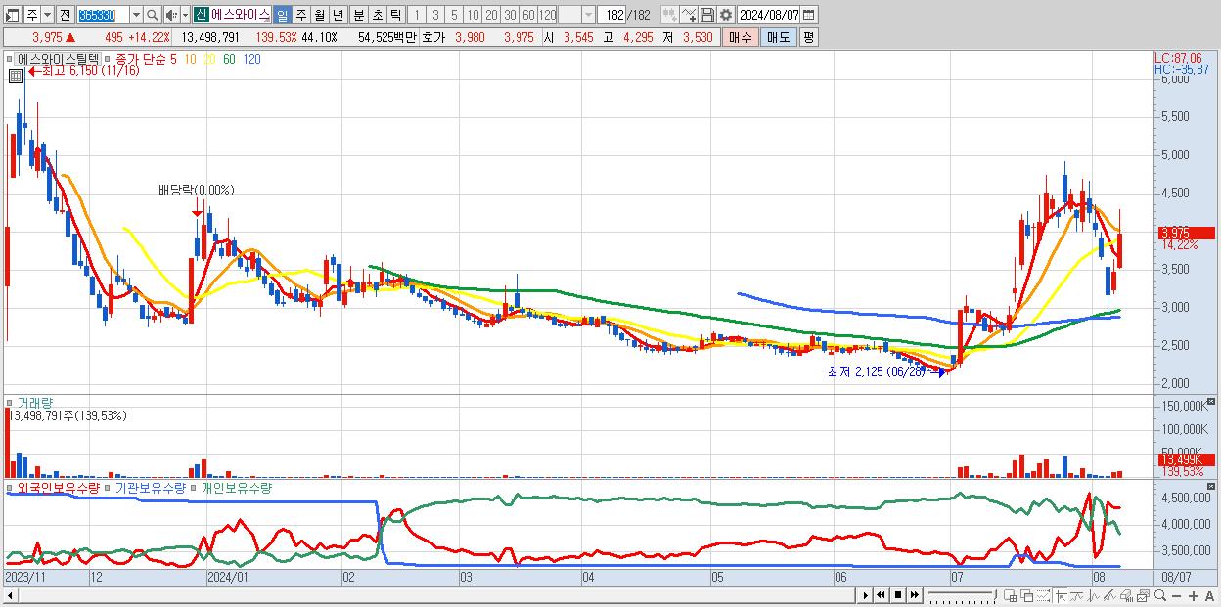This screenshot has height=607, width=1221.
Task: Click the plus zoom-in icon at bottom-right
Action: coord(1193,596)
